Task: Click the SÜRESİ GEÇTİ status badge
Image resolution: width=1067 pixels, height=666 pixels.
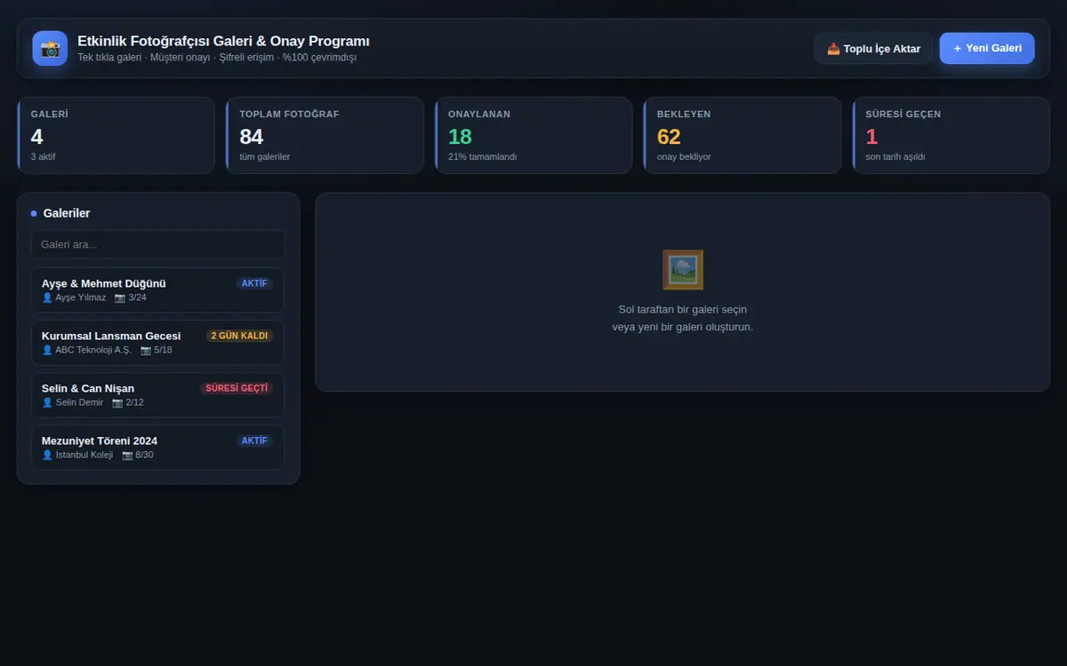Action: click(x=237, y=388)
